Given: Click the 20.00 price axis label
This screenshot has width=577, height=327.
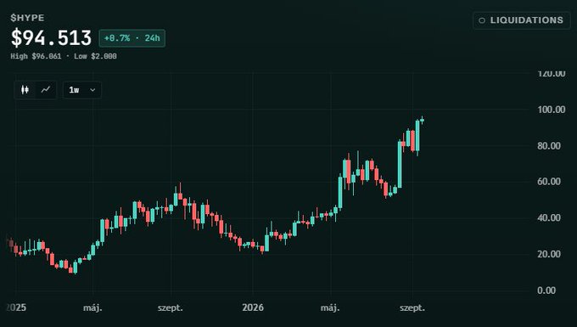Looking at the screenshot, I should click(549, 254).
